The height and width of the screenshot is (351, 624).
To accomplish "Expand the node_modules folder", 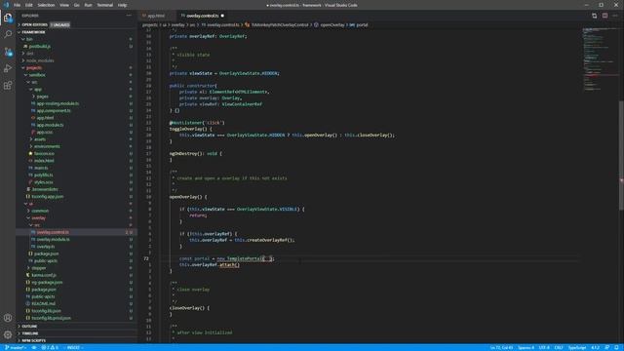I will click(x=40, y=60).
